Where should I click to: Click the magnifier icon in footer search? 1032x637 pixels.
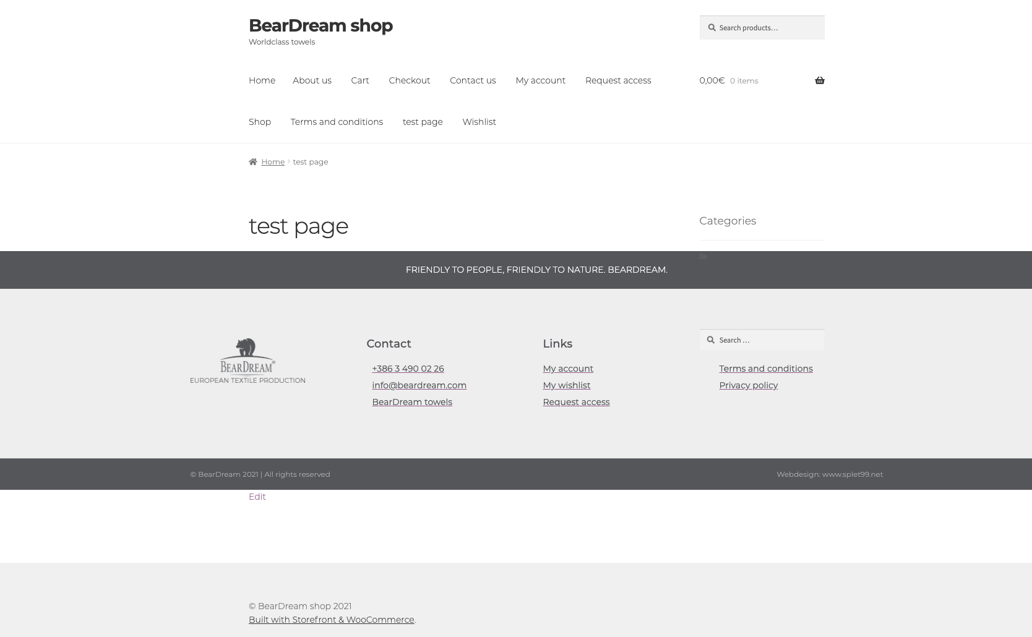coord(710,340)
